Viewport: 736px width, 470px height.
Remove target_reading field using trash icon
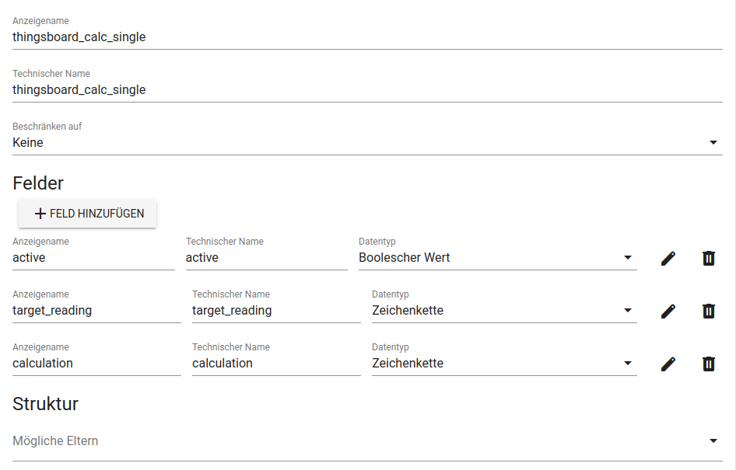point(708,312)
